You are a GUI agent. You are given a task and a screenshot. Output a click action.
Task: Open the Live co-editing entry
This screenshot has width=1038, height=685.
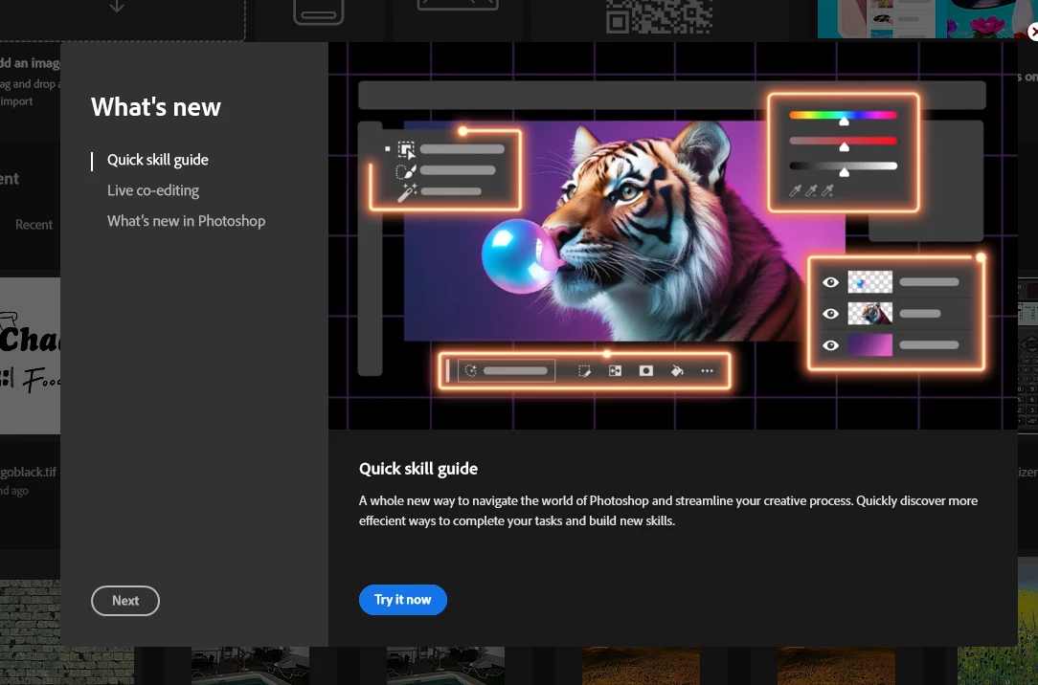[153, 190]
